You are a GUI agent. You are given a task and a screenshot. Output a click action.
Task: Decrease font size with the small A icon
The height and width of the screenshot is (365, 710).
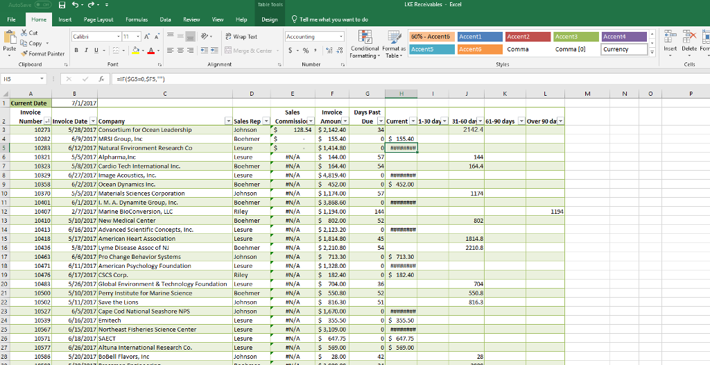(157, 37)
